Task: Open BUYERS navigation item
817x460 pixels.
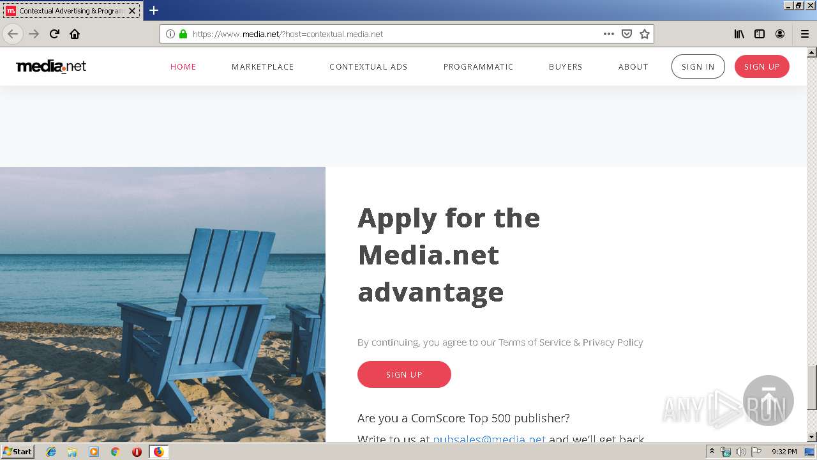Action: click(x=566, y=66)
